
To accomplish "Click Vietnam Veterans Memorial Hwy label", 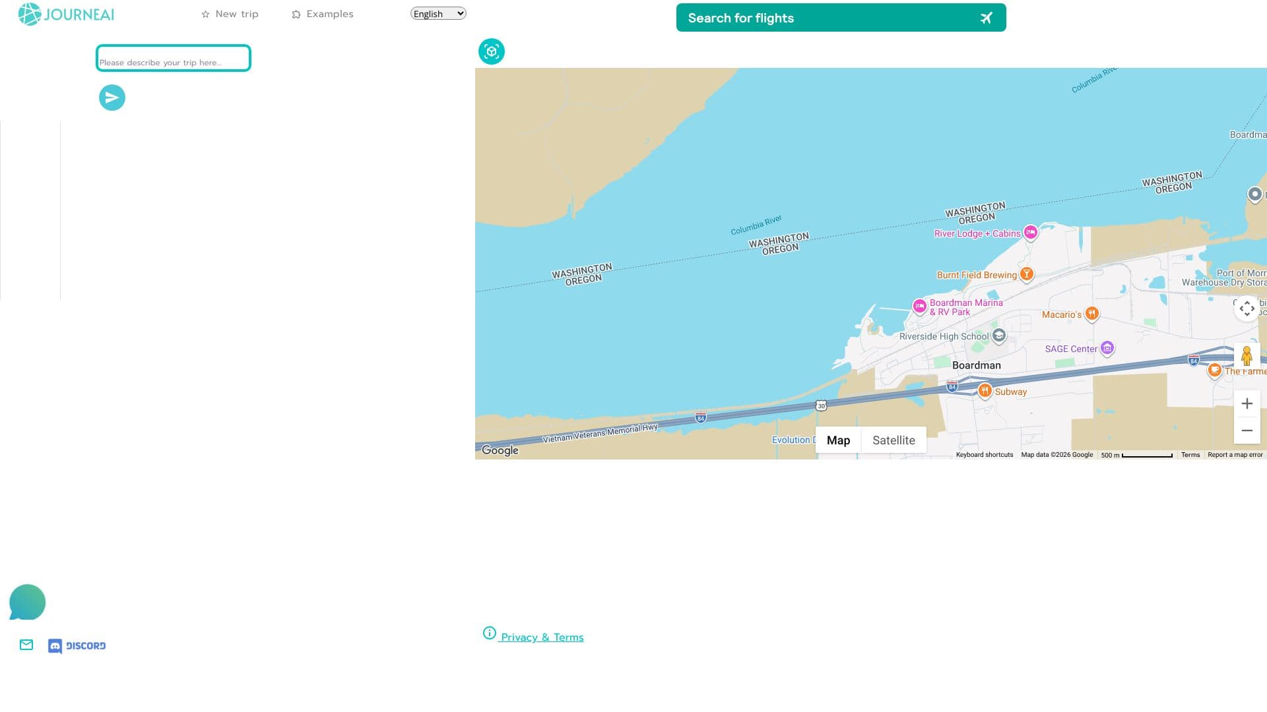I will [x=600, y=433].
